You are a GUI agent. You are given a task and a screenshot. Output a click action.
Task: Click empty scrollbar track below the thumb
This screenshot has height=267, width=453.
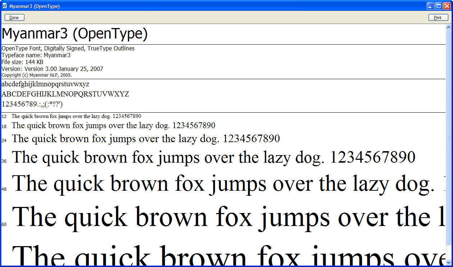click(x=448, y=252)
